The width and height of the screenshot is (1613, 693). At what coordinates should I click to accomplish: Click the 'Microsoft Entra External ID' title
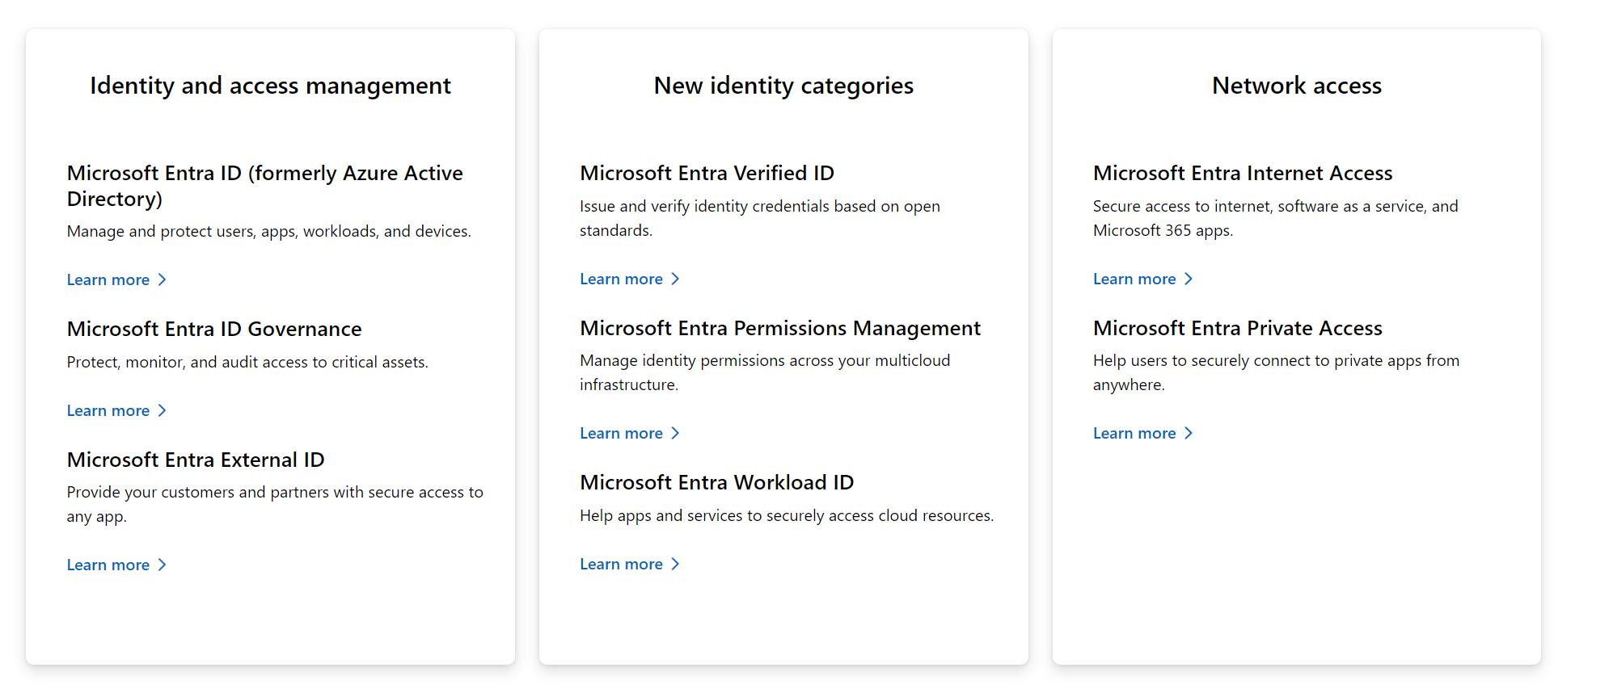pyautogui.click(x=196, y=460)
